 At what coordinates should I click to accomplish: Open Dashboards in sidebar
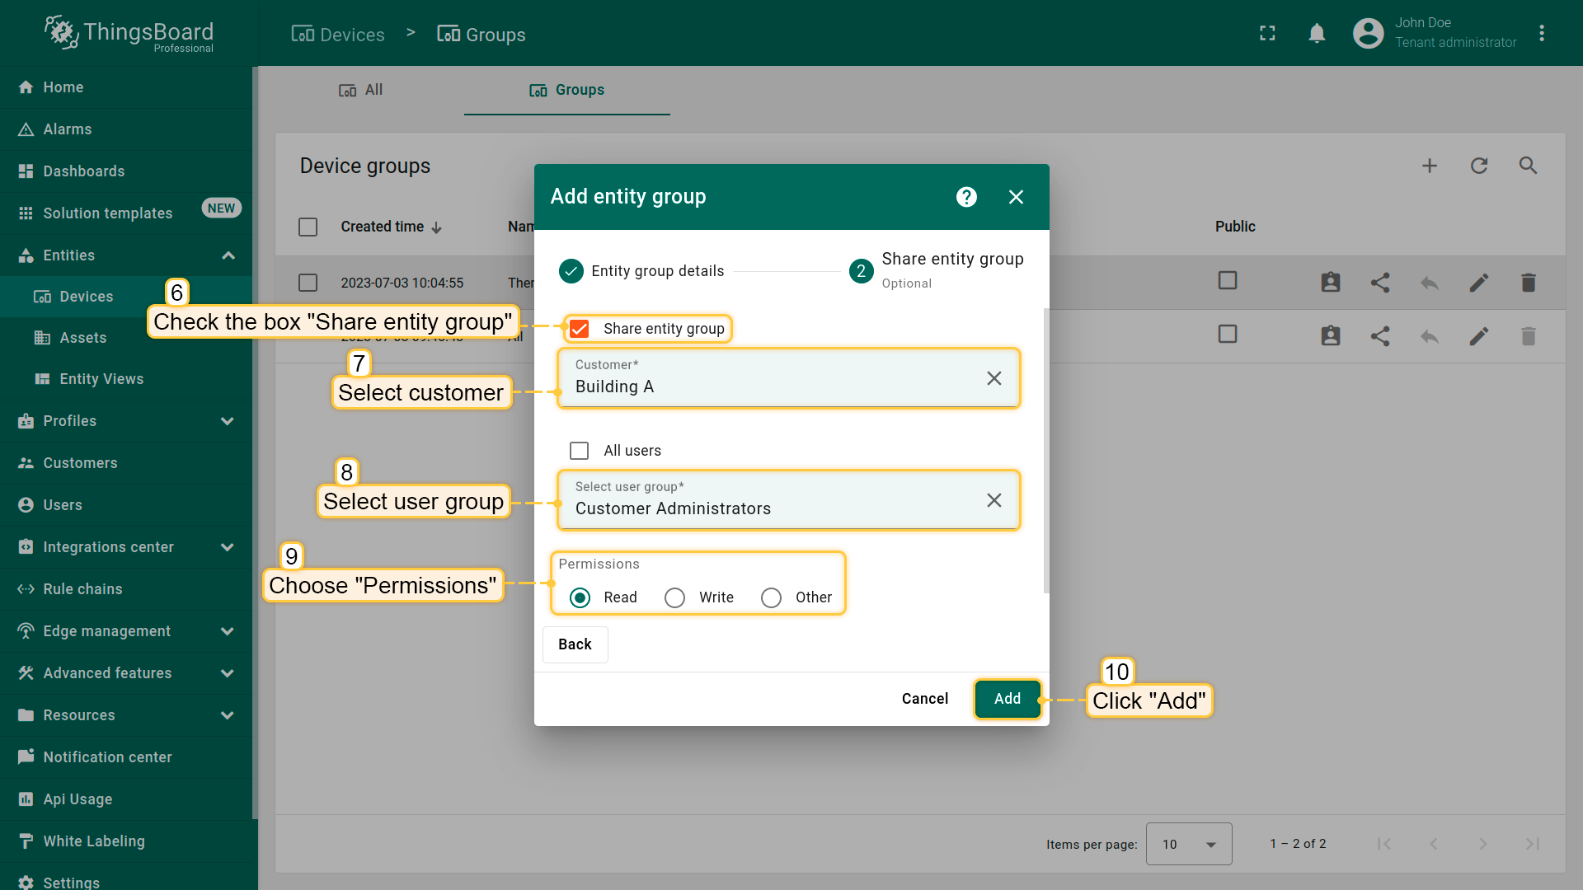(x=83, y=171)
